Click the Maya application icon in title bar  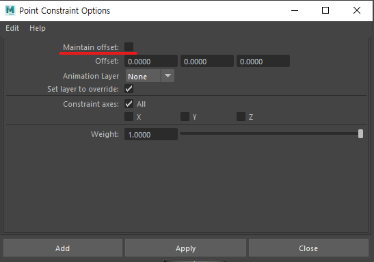[10, 10]
